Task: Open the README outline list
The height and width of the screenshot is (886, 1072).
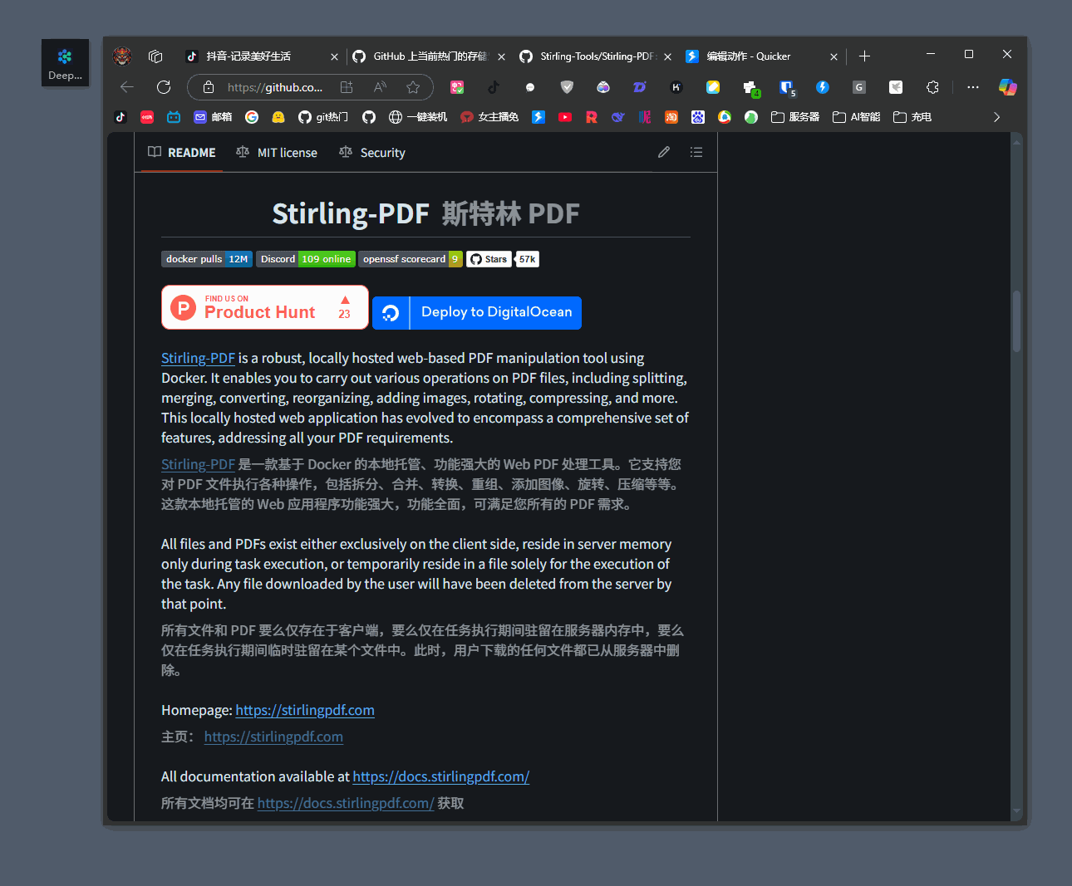Action: [x=696, y=152]
